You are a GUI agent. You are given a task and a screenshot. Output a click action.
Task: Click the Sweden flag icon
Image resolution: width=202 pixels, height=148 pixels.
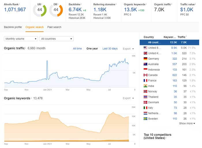pyautogui.click(x=145, y=119)
